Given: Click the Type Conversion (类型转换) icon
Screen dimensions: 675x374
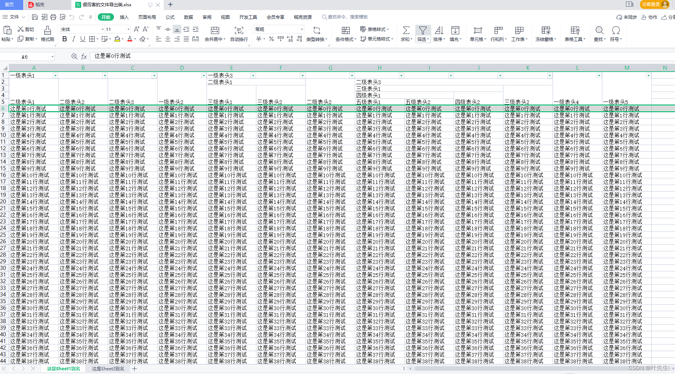Looking at the screenshot, I should (317, 30).
